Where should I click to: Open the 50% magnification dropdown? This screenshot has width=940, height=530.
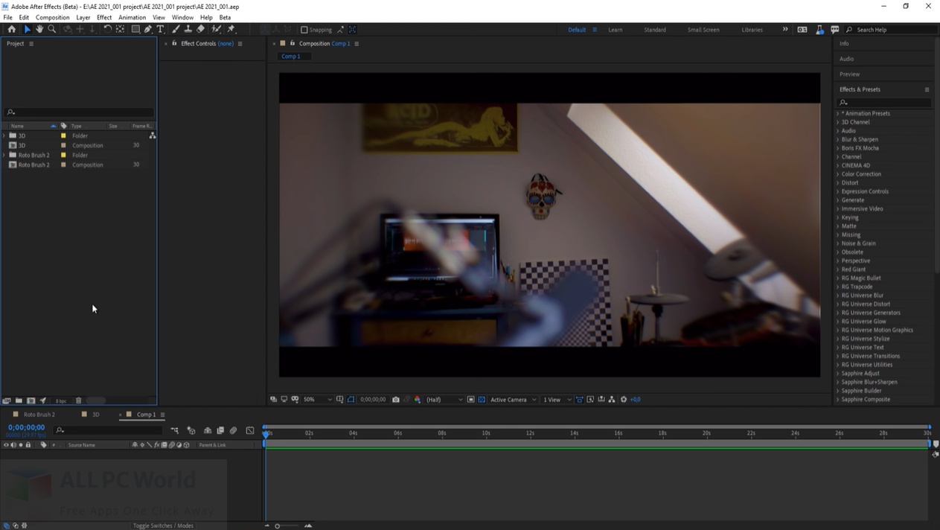tap(318, 400)
